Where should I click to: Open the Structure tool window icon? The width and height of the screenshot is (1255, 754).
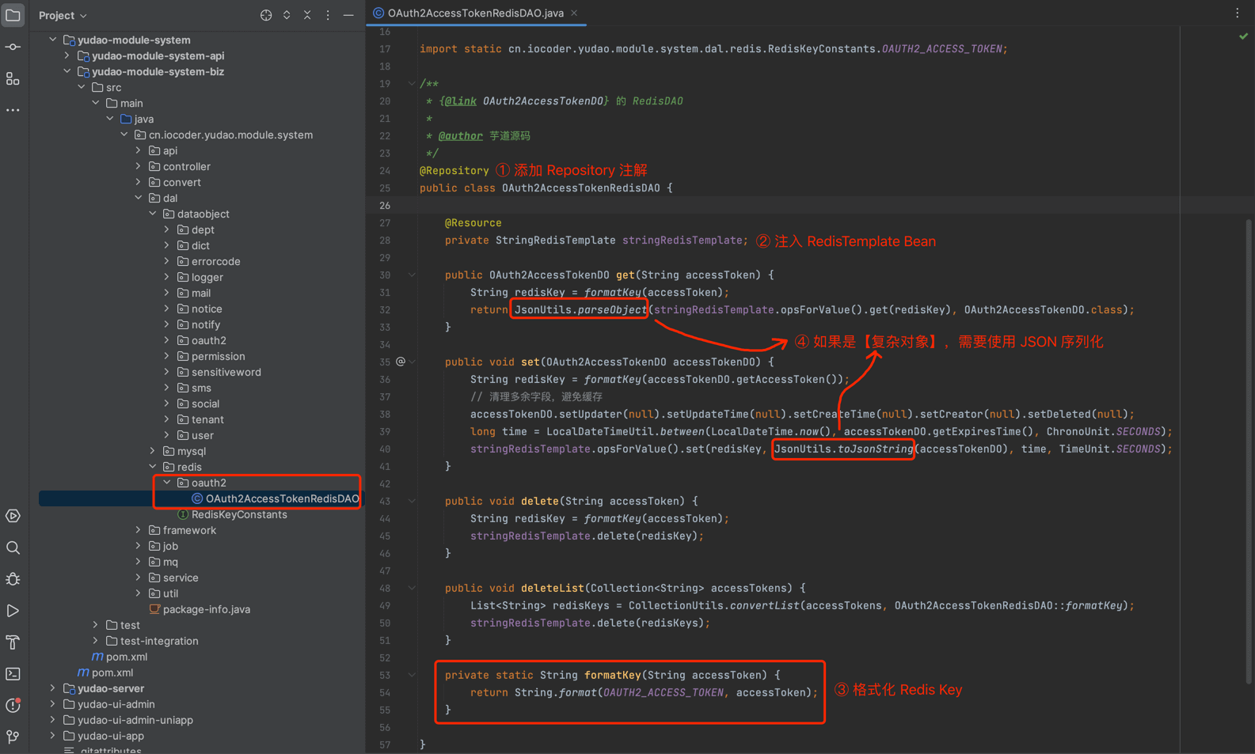point(13,79)
